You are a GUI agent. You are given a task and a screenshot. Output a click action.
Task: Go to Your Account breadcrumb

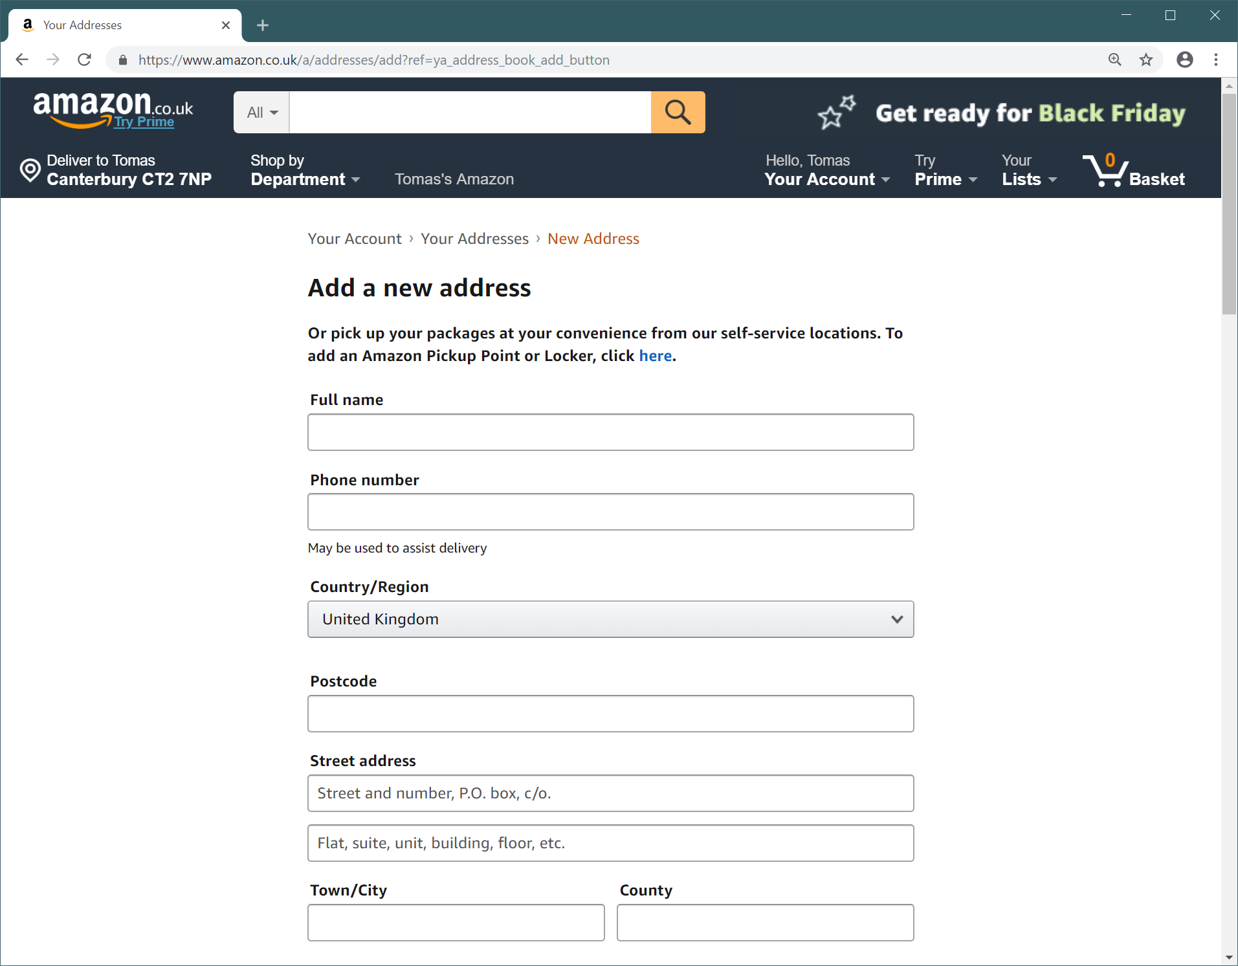click(355, 239)
